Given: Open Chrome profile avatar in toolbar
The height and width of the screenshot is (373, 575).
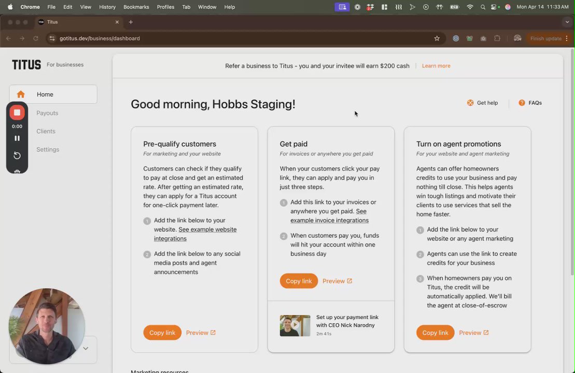Looking at the screenshot, I should click(x=517, y=38).
